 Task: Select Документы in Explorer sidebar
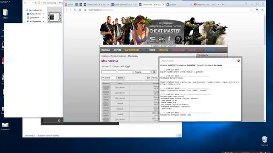[x=34, y=17]
